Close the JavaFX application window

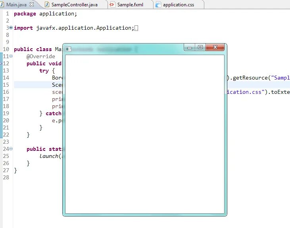click(x=215, y=47)
